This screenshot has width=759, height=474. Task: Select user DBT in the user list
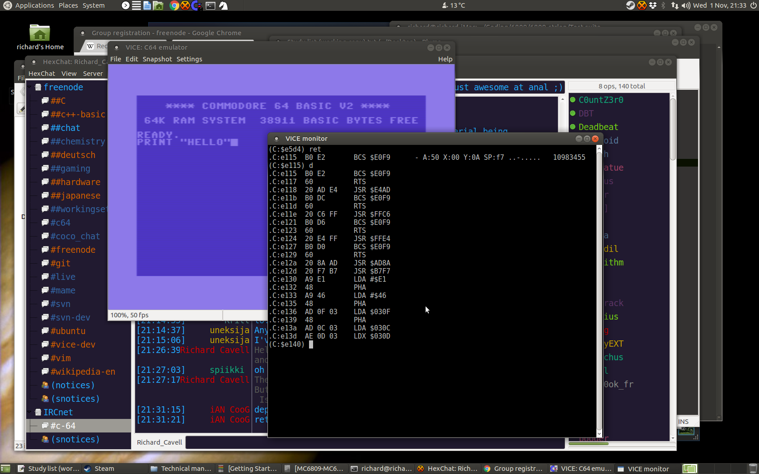click(x=586, y=113)
